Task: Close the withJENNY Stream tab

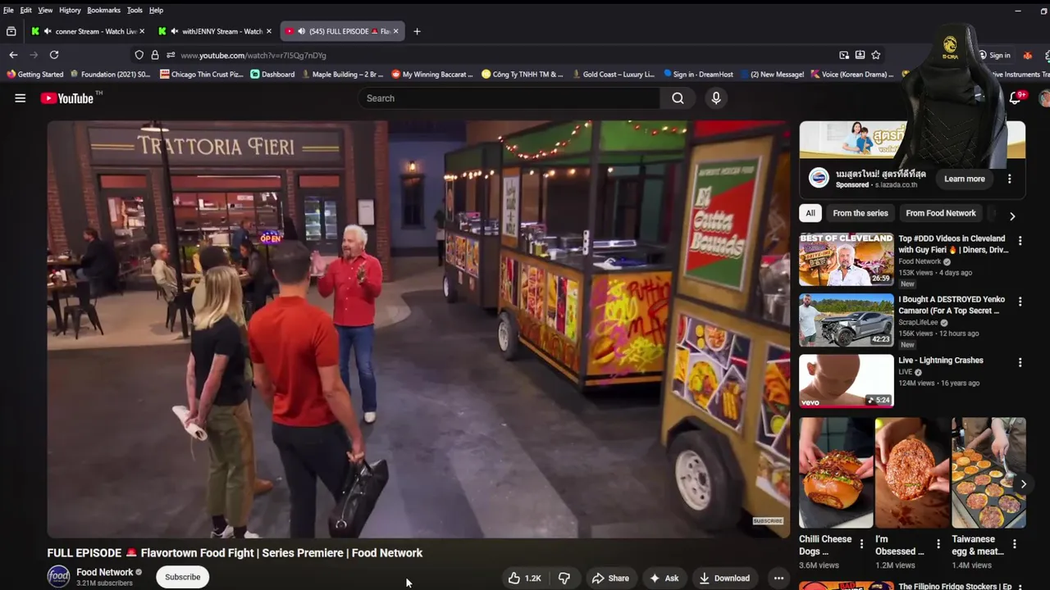Action: pos(268,31)
